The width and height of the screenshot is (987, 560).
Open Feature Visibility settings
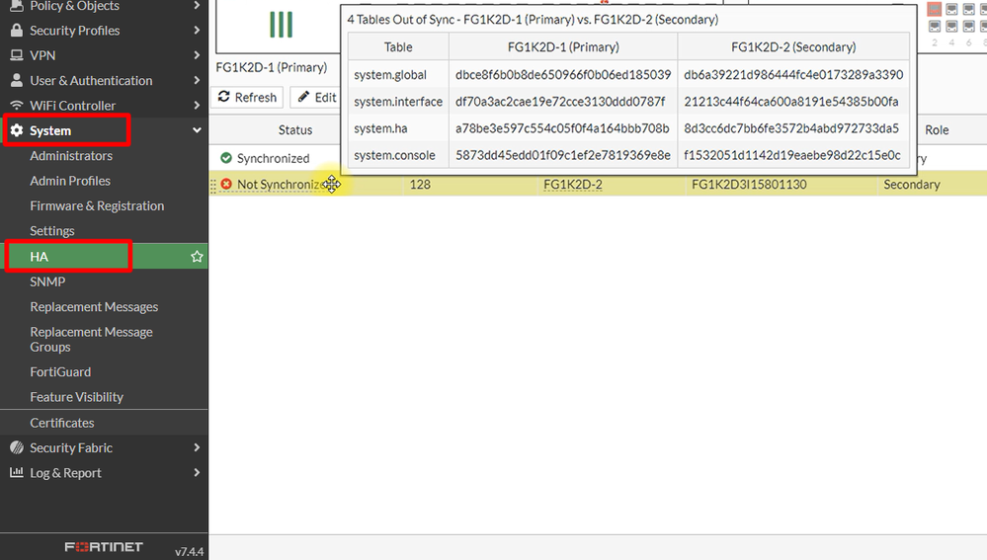click(x=77, y=397)
